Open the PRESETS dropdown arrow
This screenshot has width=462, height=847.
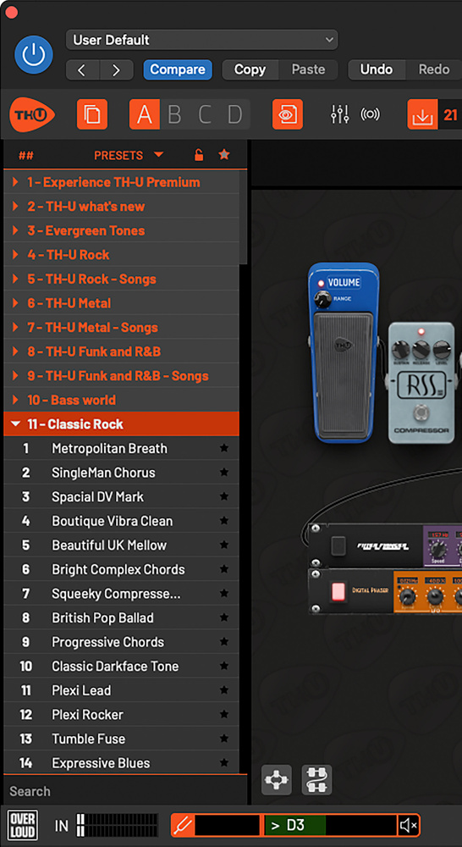point(158,155)
